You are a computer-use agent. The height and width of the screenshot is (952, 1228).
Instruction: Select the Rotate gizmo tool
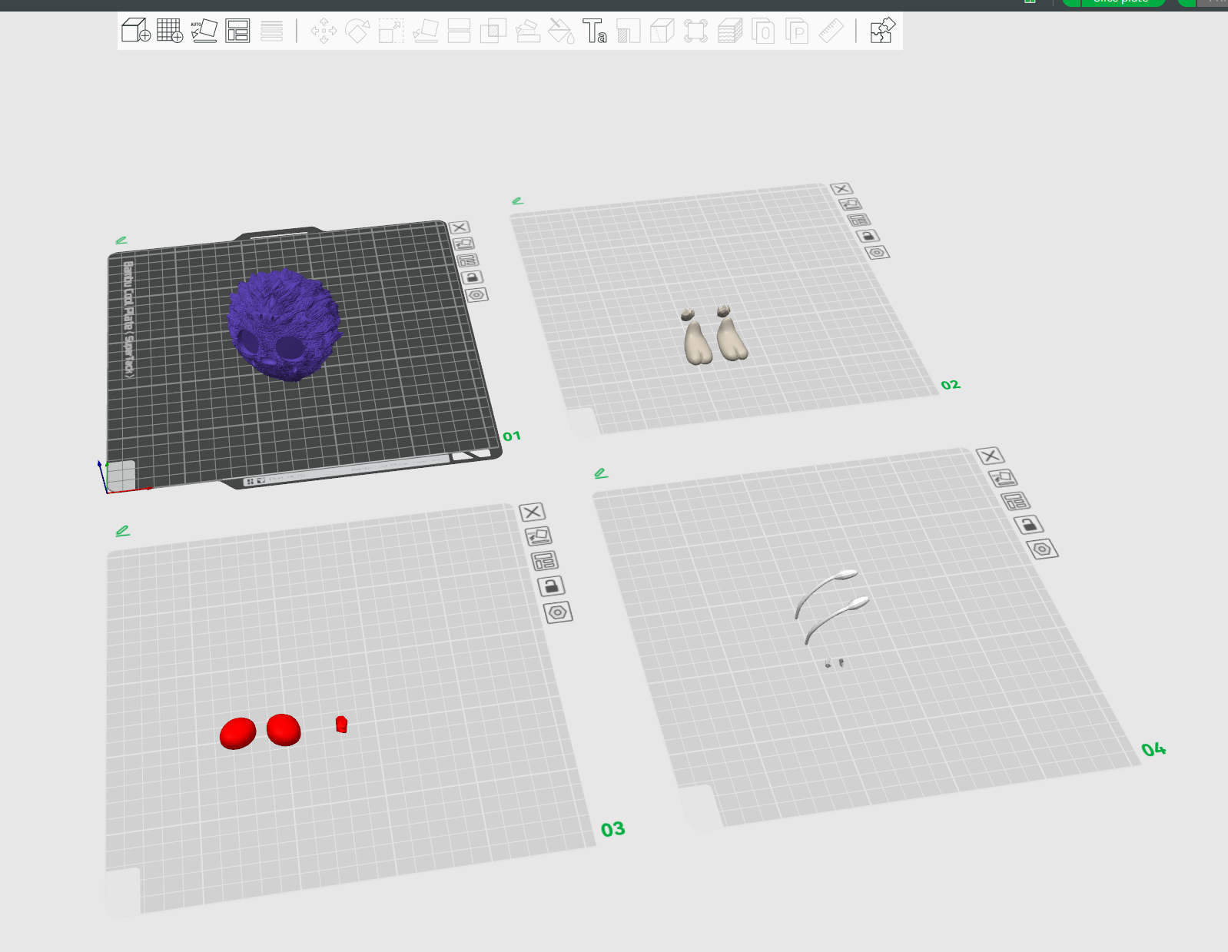click(357, 31)
